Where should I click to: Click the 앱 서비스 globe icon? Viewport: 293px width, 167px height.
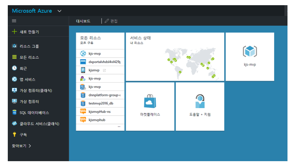pyautogui.click(x=14, y=79)
